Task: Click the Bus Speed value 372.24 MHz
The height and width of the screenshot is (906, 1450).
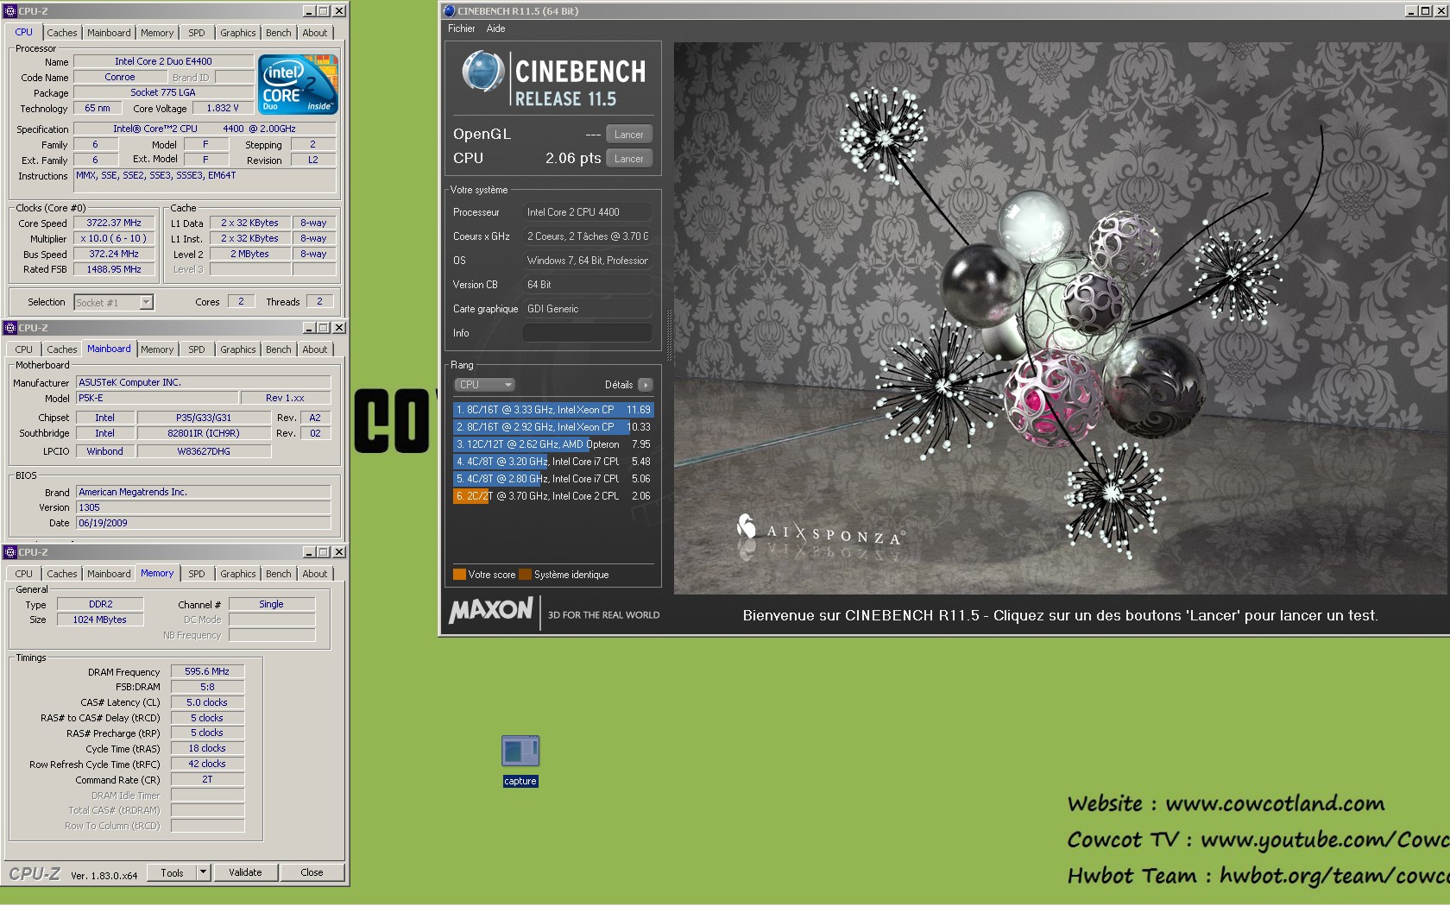Action: click(x=114, y=254)
